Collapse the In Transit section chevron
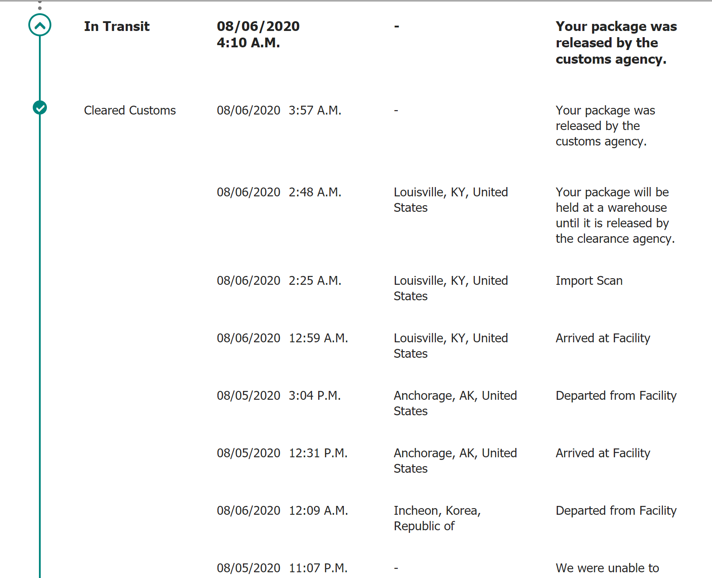Viewport: 712px width, 578px height. coord(40,25)
